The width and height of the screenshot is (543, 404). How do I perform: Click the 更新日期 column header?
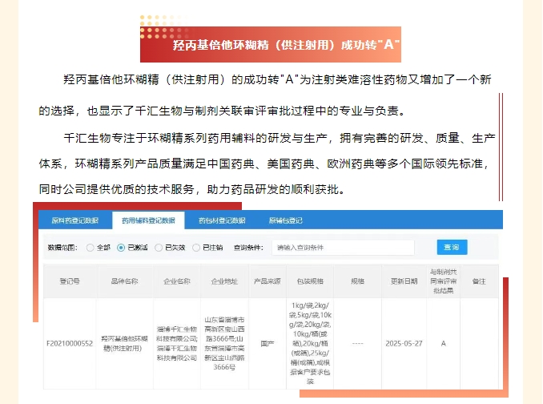404,281
